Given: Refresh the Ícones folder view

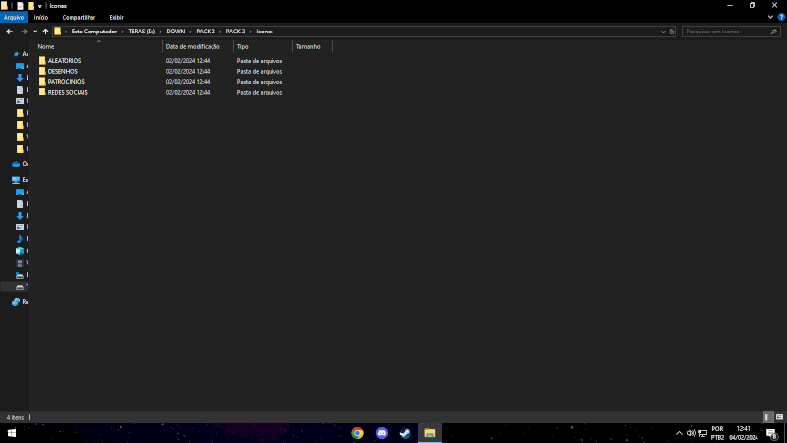Looking at the screenshot, I should pos(672,32).
